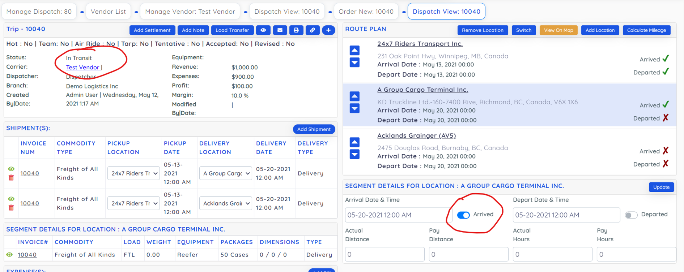Image resolution: width=684 pixels, height=272 pixels.
Task: Switch to the Vendor List tab
Action: [108, 12]
